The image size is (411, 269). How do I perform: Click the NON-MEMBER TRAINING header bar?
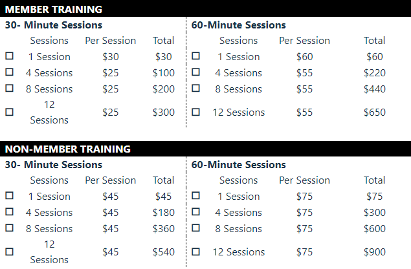[x=205, y=149]
